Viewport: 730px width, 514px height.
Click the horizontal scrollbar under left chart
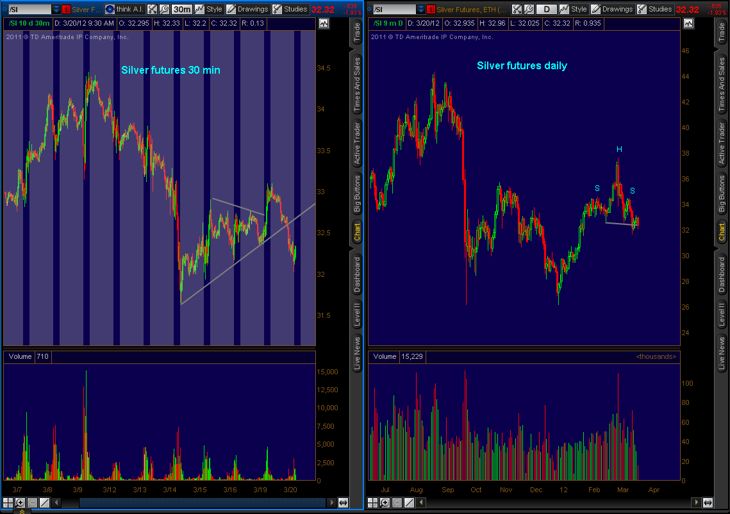203,502
